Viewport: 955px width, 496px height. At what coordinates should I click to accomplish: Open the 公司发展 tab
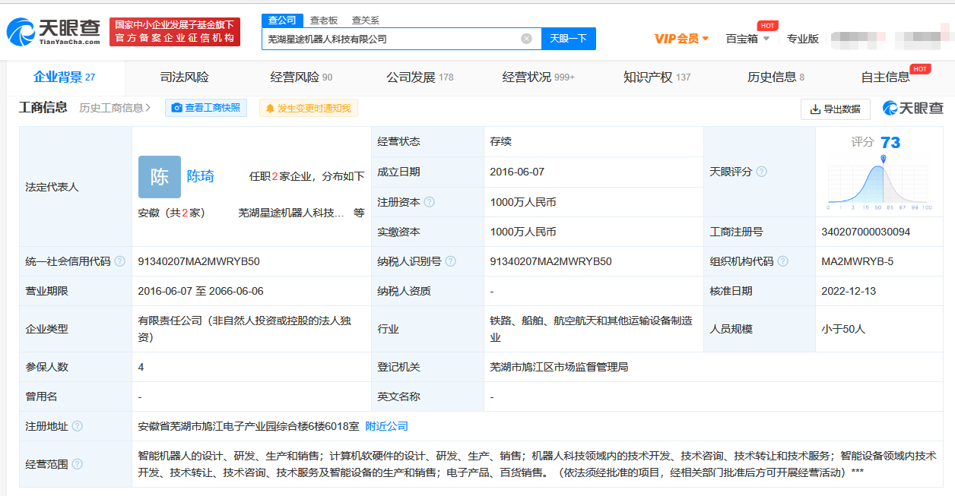(x=420, y=77)
